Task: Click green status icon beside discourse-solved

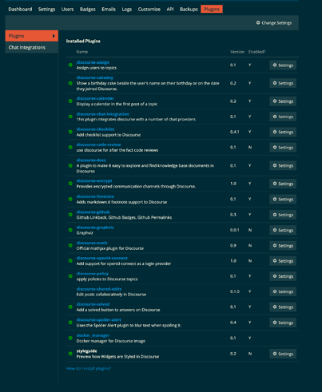Action: 70,307
